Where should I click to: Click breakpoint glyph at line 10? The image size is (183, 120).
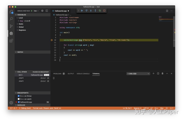click(x=52, y=40)
